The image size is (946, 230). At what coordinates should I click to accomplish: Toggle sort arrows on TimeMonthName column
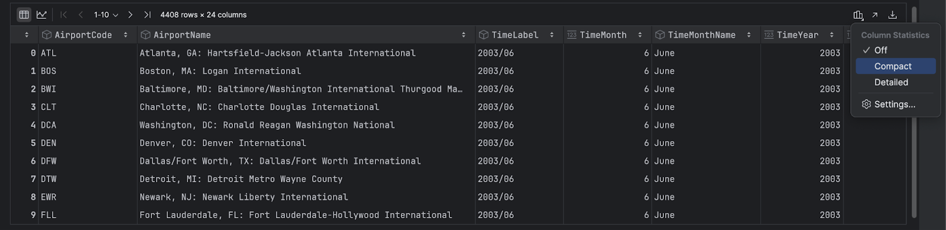click(x=749, y=35)
